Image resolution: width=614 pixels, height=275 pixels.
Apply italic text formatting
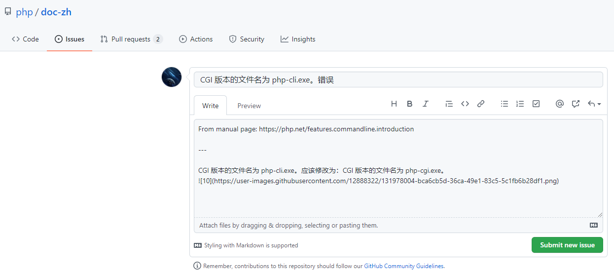425,104
